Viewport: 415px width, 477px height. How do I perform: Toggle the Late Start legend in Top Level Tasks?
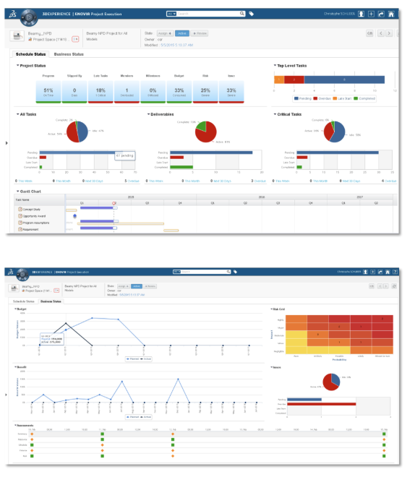(x=342, y=98)
